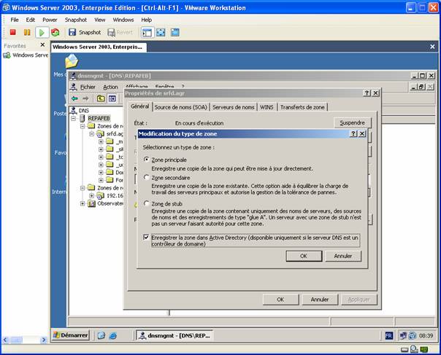Click the VMware Suspend pause icon
441x355 pixels.
27,32
